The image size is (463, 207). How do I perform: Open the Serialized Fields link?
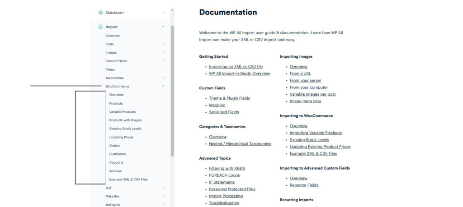(x=224, y=112)
